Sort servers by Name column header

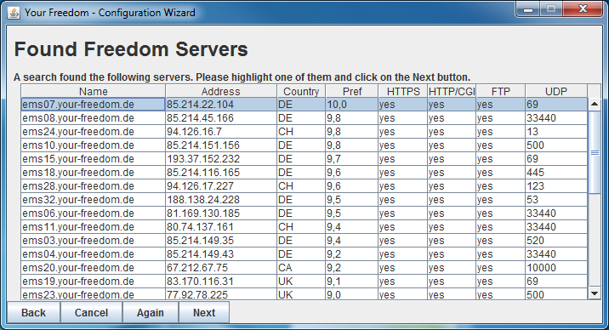[94, 91]
